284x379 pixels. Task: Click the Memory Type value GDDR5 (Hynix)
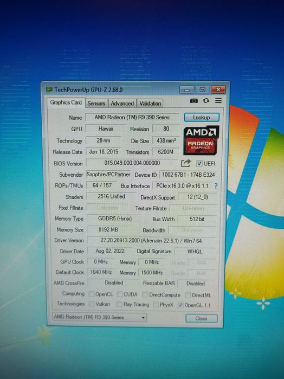click(x=115, y=219)
